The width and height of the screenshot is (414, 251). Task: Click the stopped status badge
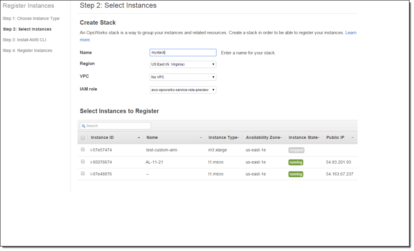(296, 150)
